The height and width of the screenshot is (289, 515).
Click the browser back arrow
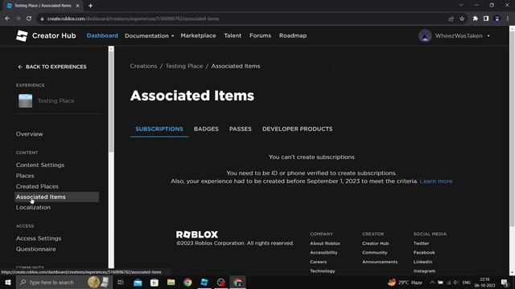pos(7,18)
